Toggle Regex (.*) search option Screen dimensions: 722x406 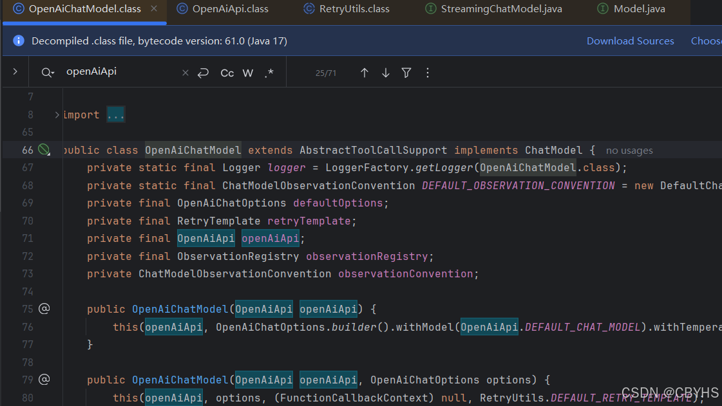(x=269, y=73)
